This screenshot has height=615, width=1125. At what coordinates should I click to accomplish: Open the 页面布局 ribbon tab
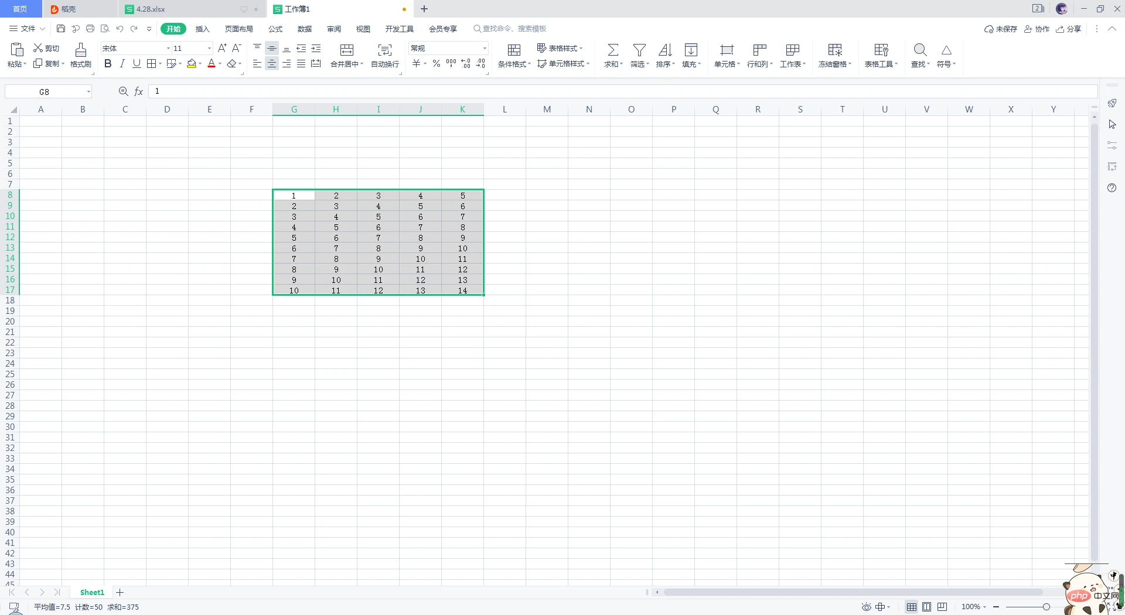click(x=239, y=29)
